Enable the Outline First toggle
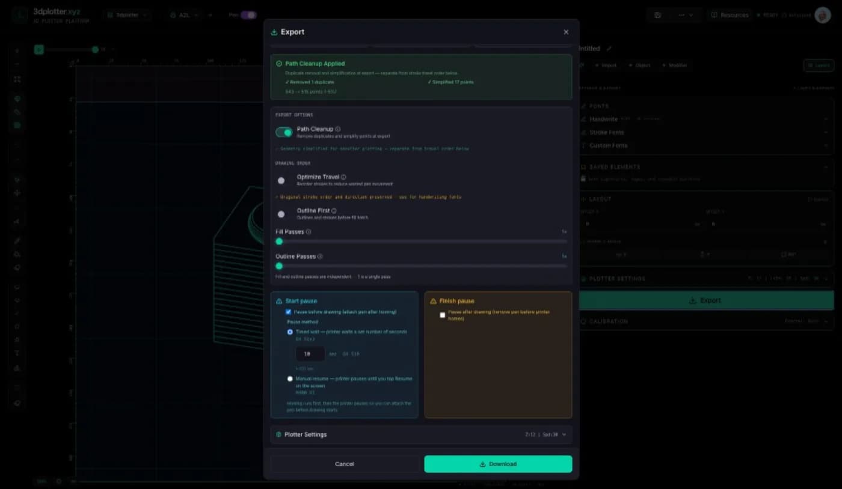 point(281,214)
